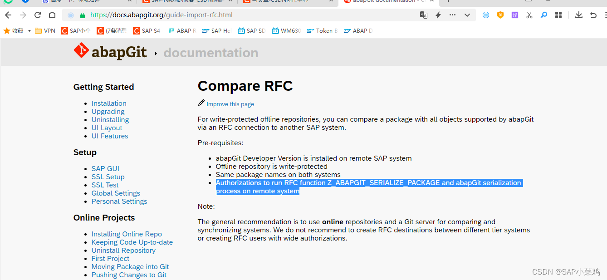This screenshot has width=607, height=280.
Task: Open the First Project link
Action: [x=110, y=258]
